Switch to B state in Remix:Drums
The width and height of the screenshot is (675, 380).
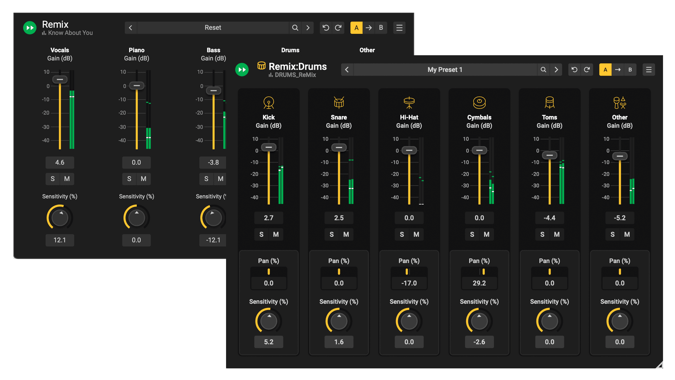[x=630, y=70]
